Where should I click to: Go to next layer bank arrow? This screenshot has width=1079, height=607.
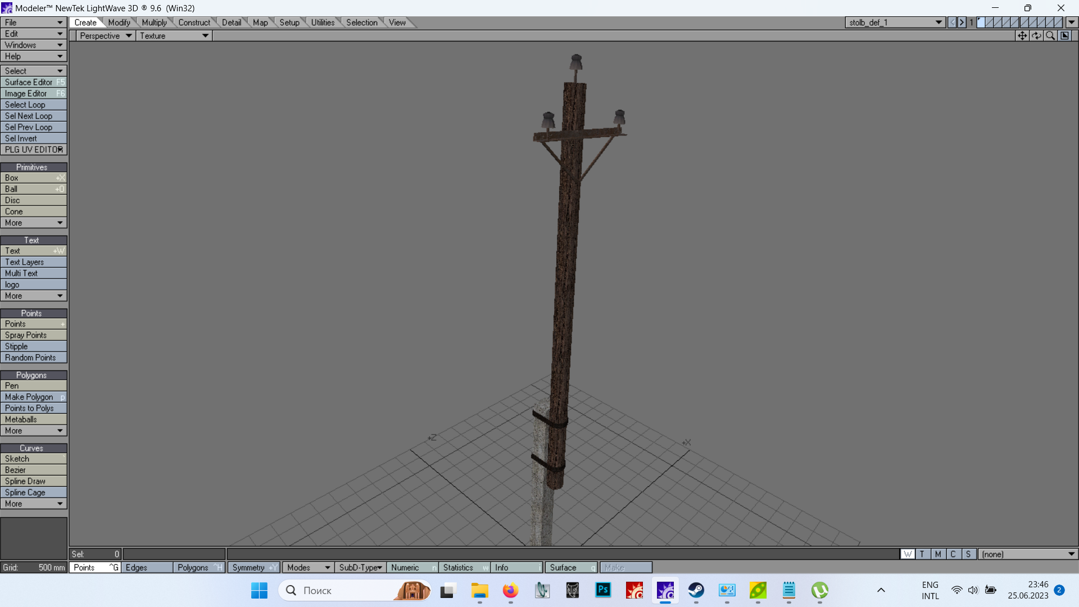tap(962, 22)
